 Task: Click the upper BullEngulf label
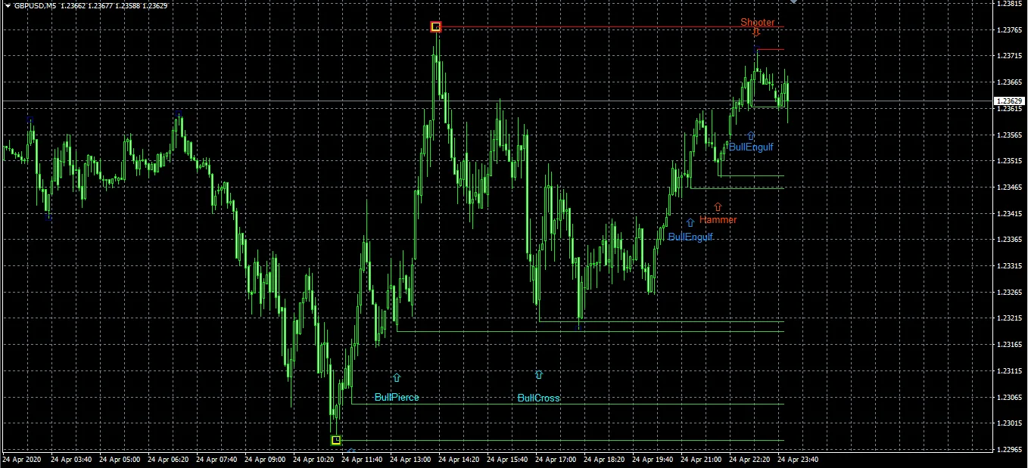[x=750, y=147]
